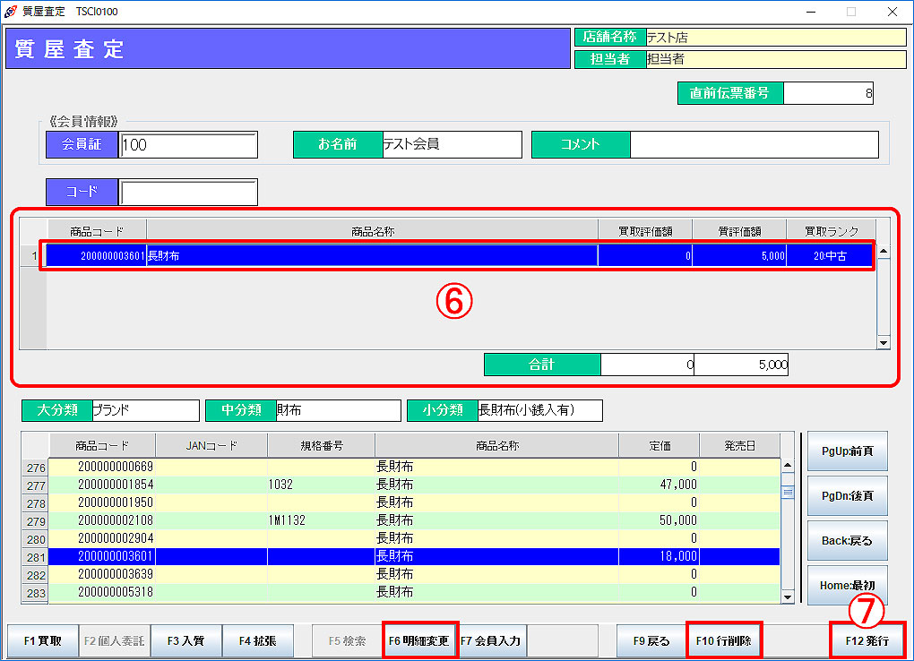914x661 pixels.
Task: Click F12 発行 to issue
Action: pyautogui.click(x=867, y=641)
